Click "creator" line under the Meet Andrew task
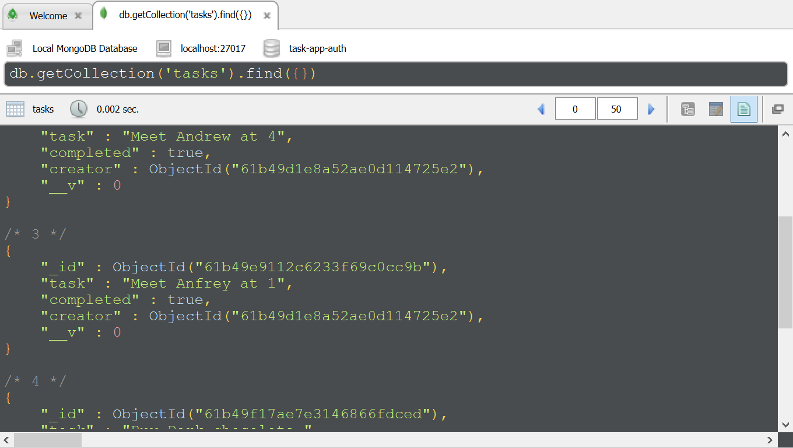This screenshot has width=793, height=448. [x=263, y=169]
